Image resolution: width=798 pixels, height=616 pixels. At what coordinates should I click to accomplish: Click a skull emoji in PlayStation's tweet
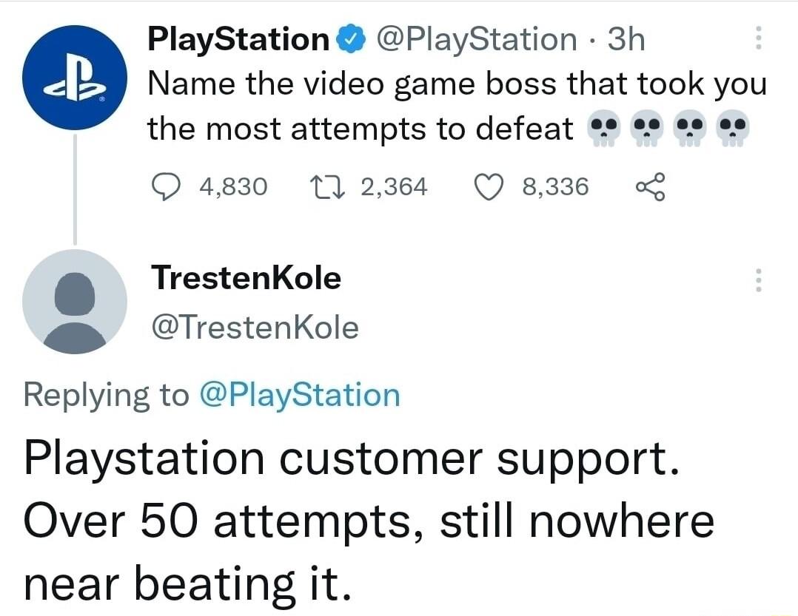[x=606, y=127]
